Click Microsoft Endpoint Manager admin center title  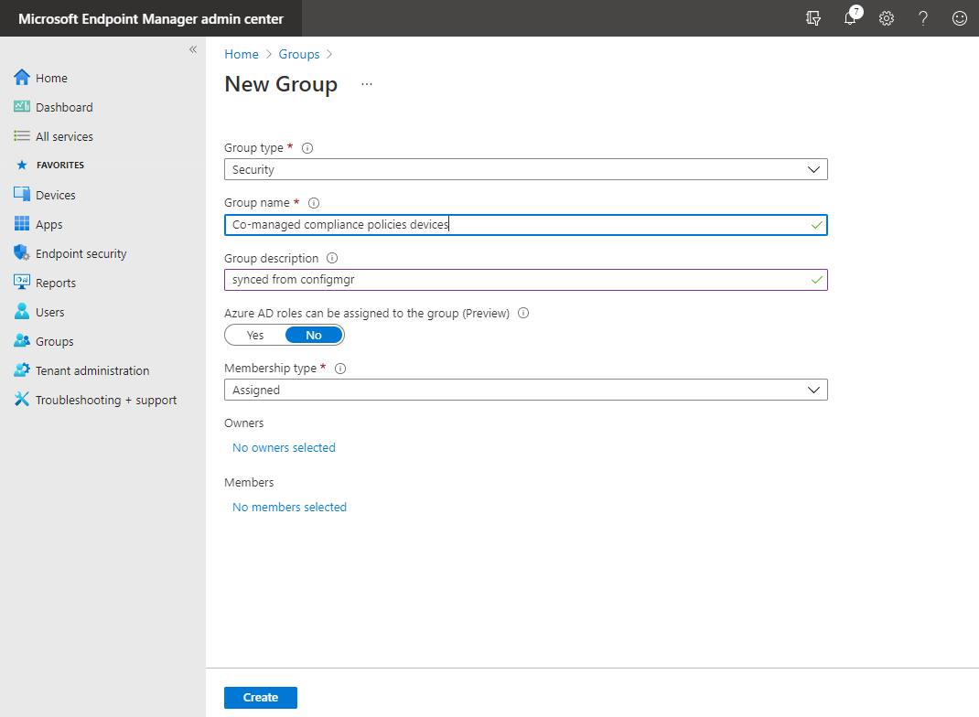(x=150, y=18)
